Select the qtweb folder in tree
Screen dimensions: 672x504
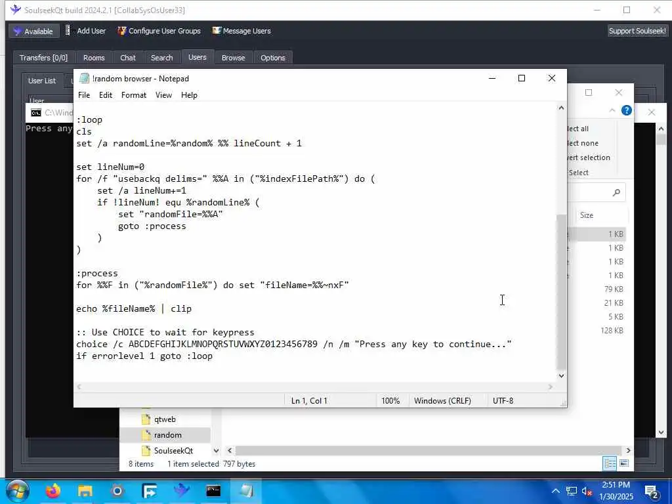tap(165, 419)
